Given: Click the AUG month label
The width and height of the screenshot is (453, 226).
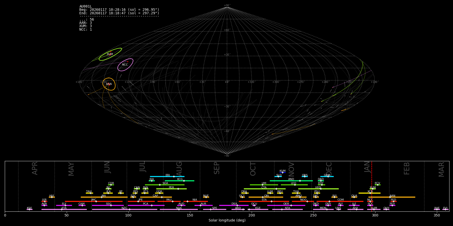Looking at the screenshot, I should (x=179, y=169).
